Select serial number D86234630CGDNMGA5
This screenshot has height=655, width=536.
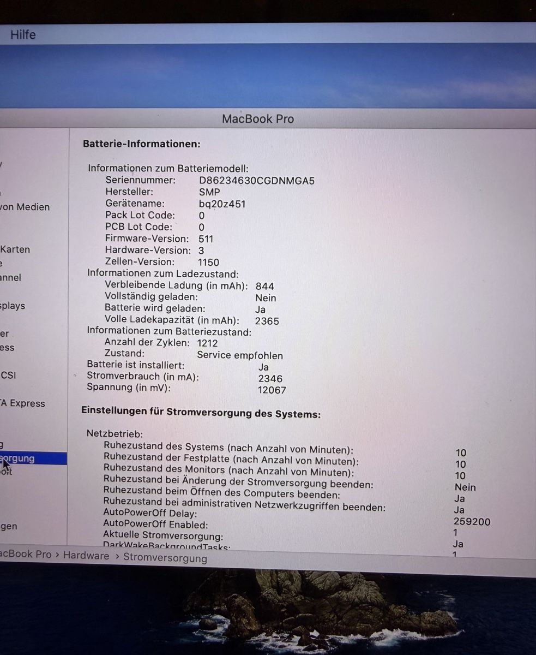pyautogui.click(x=257, y=180)
